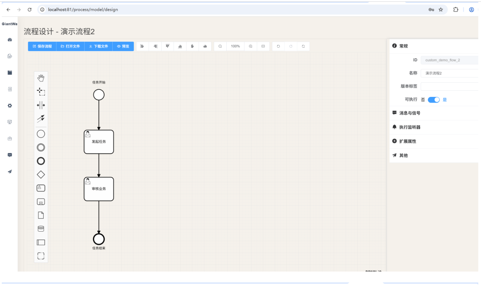The height and width of the screenshot is (285, 481).
Task: Select the lasso selection tool
Action: pyautogui.click(x=41, y=92)
